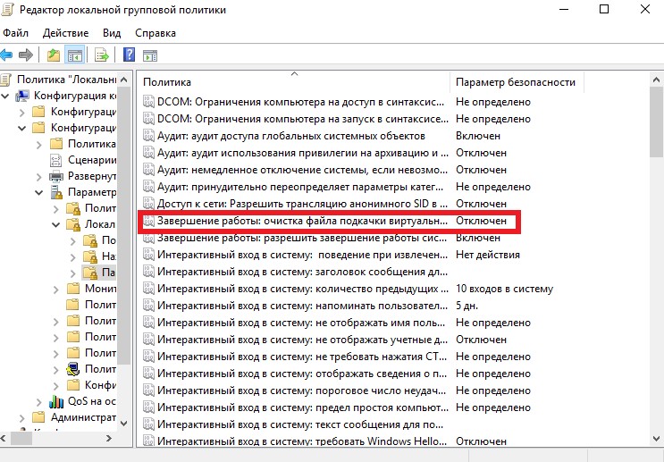Select the Монит folder tree item
The height and width of the screenshot is (462, 664).
[x=100, y=289]
